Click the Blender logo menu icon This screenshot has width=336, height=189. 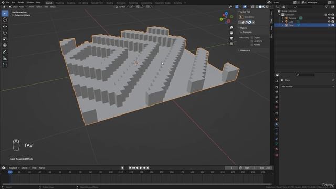click(3, 2)
